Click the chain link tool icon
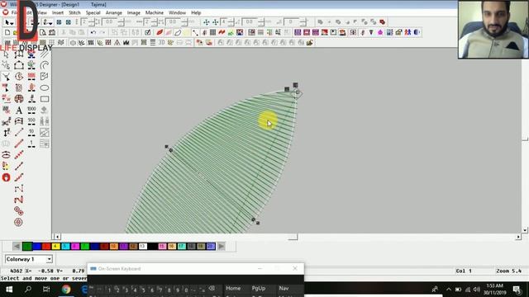529x297 pixels. pyautogui.click(x=18, y=211)
